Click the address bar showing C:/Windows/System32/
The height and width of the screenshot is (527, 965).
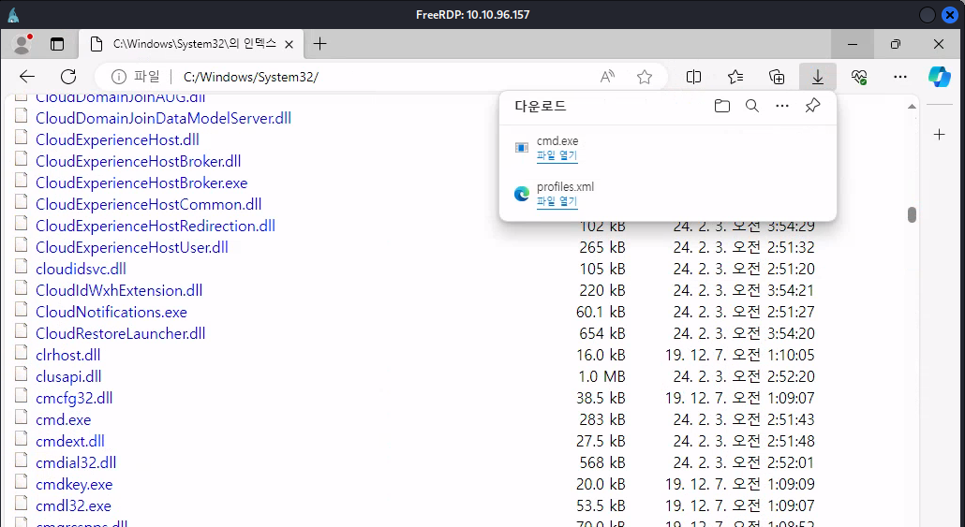pyautogui.click(x=375, y=77)
